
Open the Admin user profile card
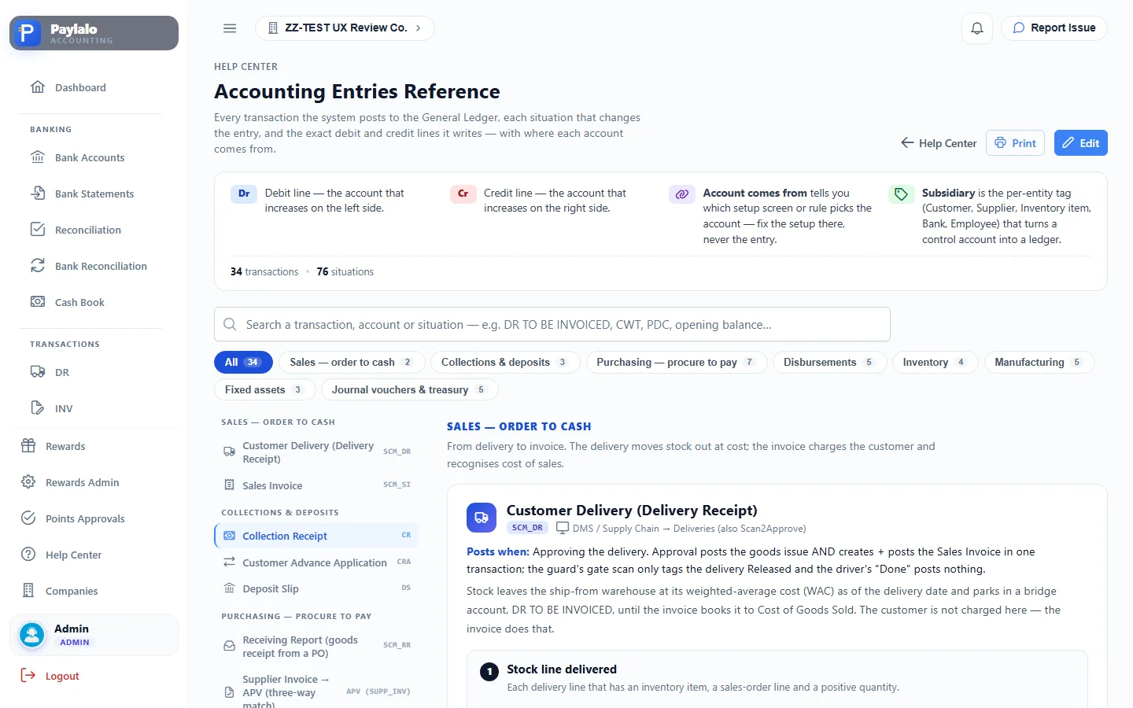click(x=94, y=635)
